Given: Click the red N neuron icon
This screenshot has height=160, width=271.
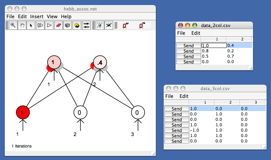Looking at the screenshot, I should 142,25.
